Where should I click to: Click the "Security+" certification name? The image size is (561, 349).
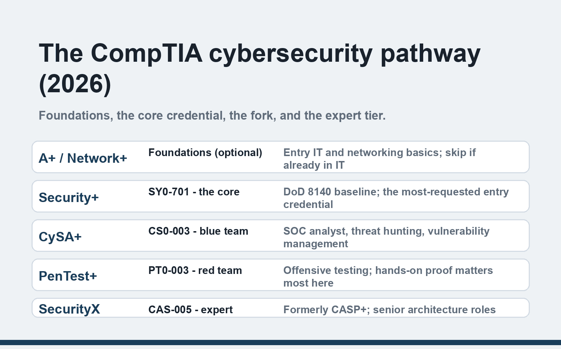(x=69, y=197)
